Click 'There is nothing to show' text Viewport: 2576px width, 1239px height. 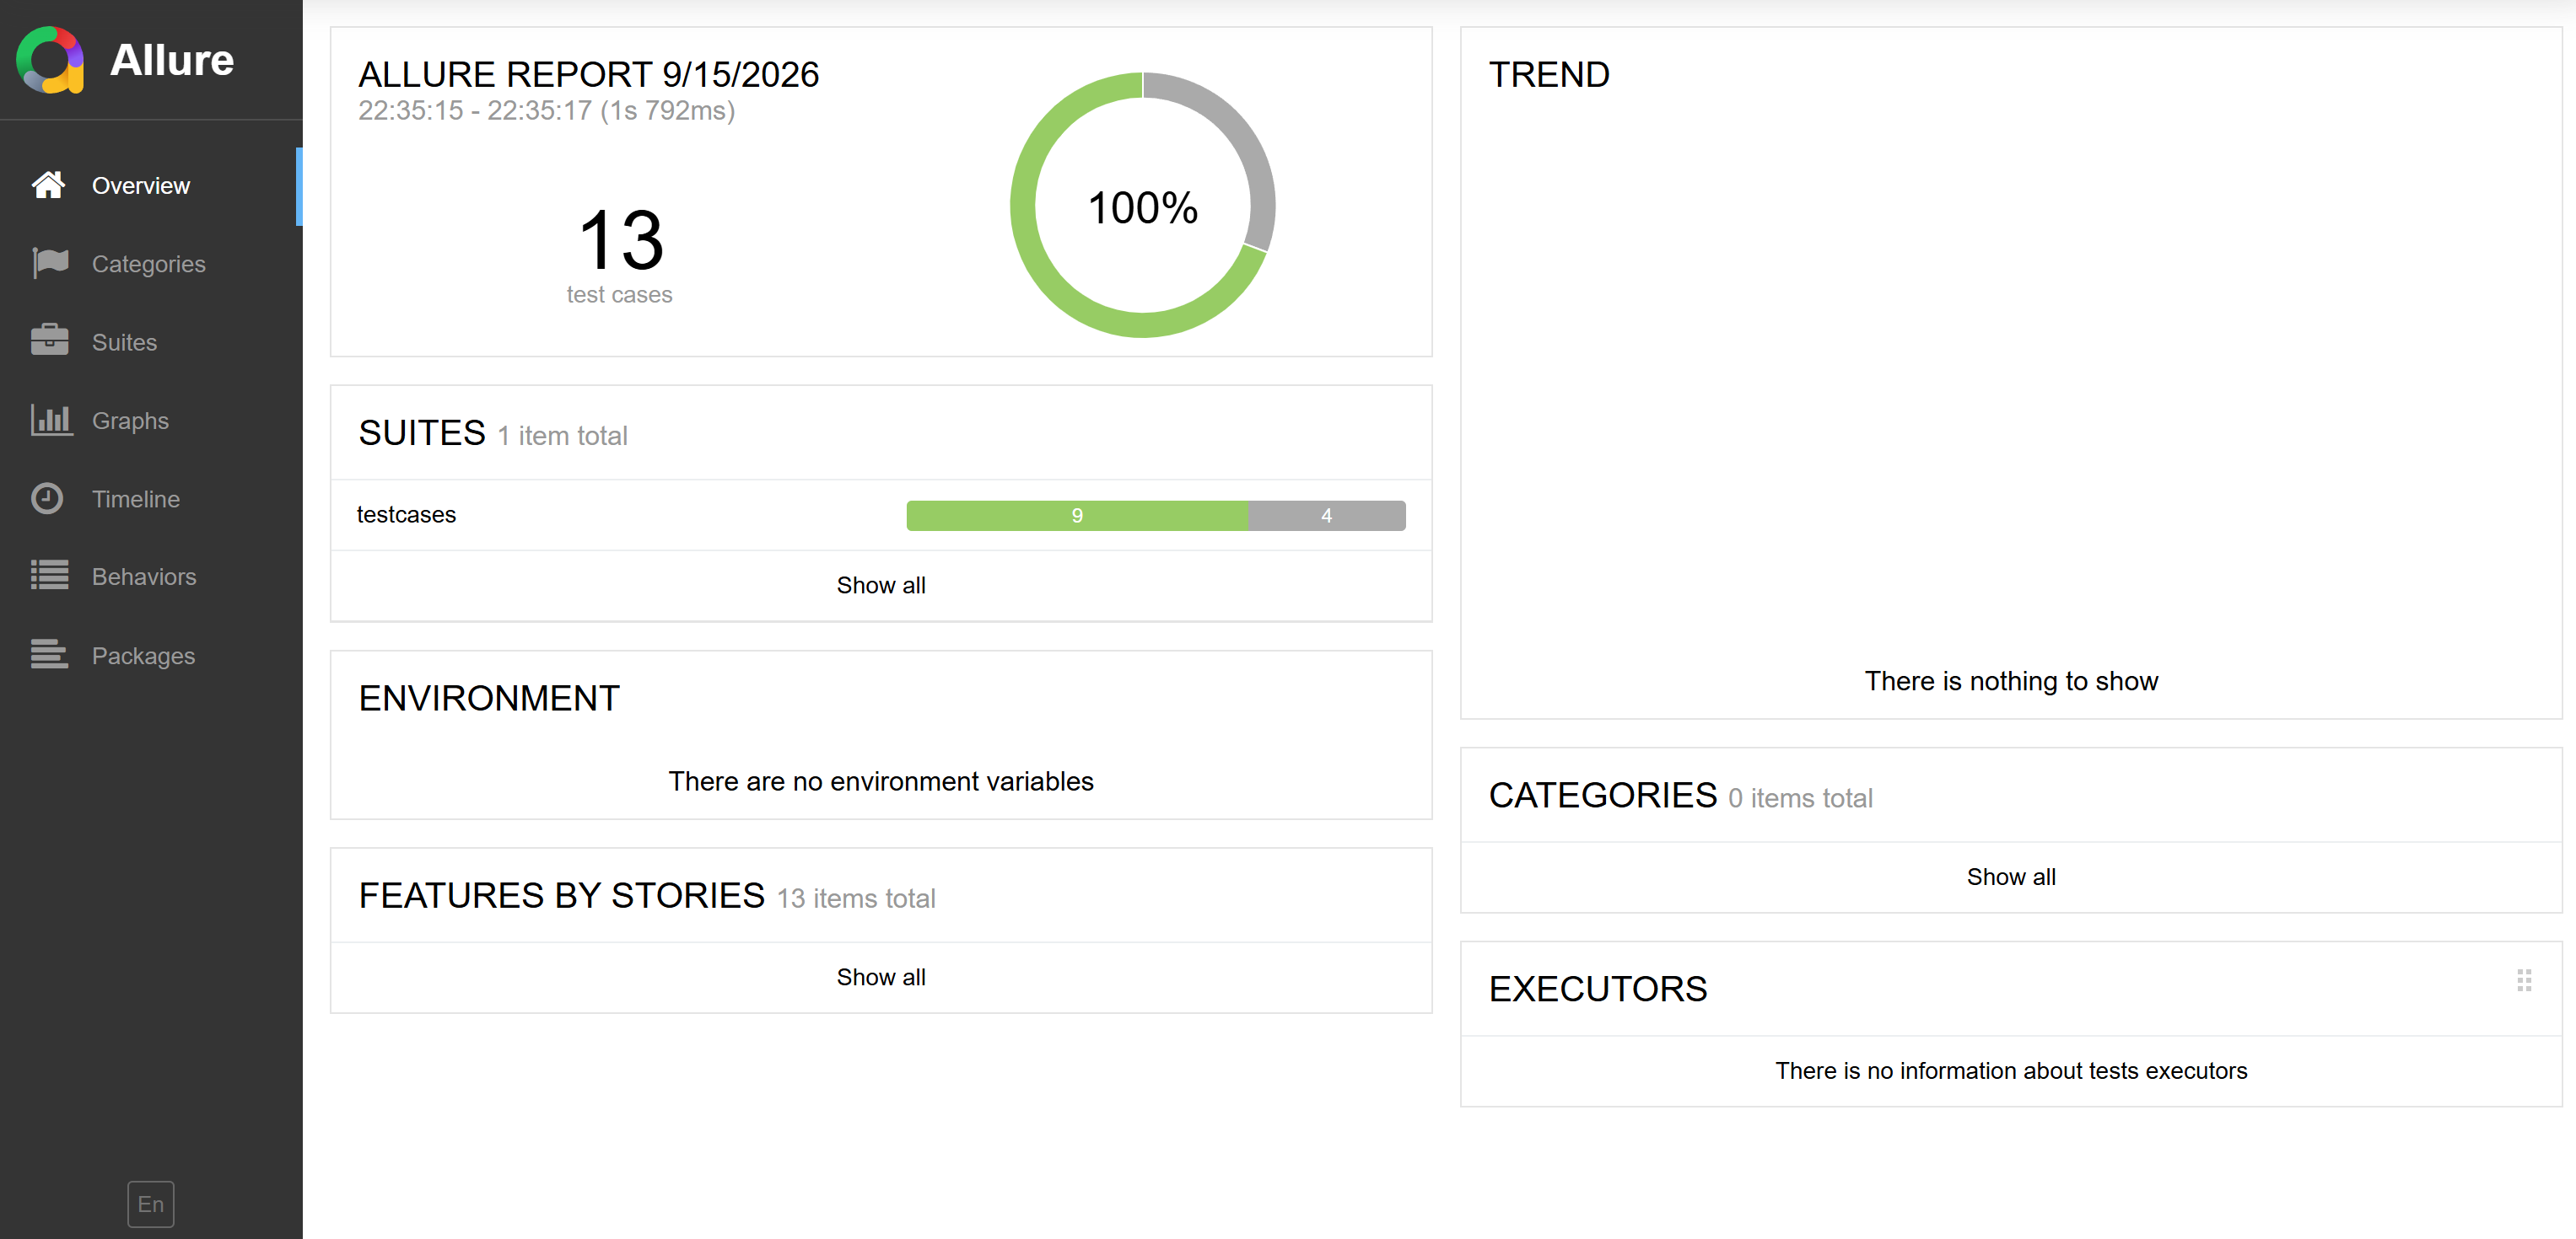[2011, 681]
